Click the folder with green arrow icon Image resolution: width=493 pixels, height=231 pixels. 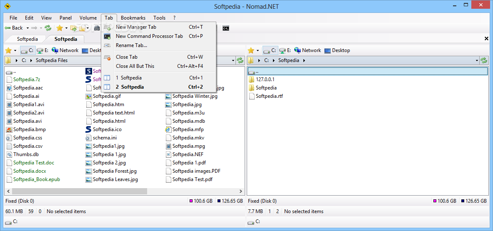click(x=74, y=28)
